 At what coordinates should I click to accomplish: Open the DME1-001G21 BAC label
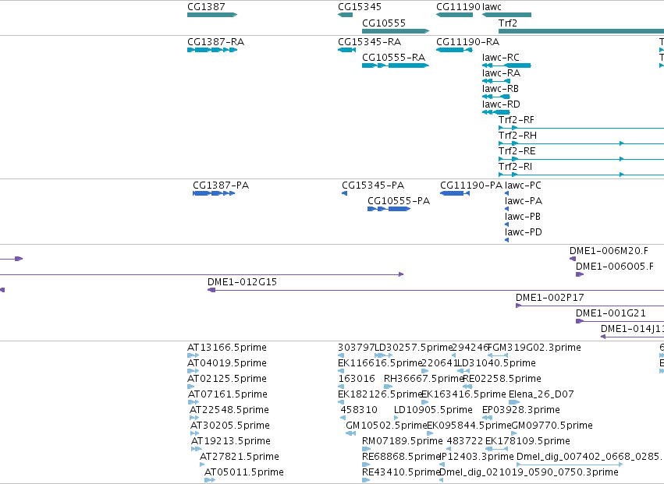[611, 313]
